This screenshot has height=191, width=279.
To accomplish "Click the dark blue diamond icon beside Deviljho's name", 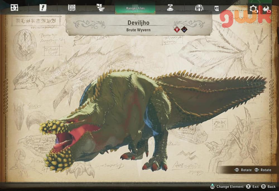I will point(184,30).
